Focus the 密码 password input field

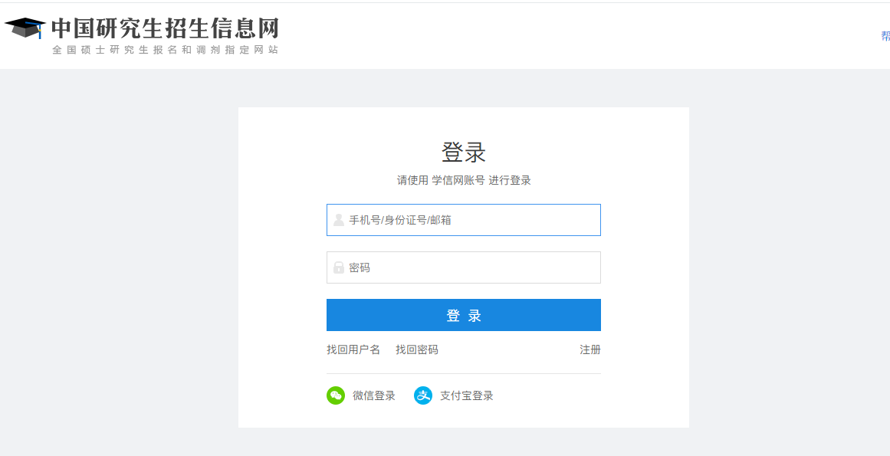point(464,267)
